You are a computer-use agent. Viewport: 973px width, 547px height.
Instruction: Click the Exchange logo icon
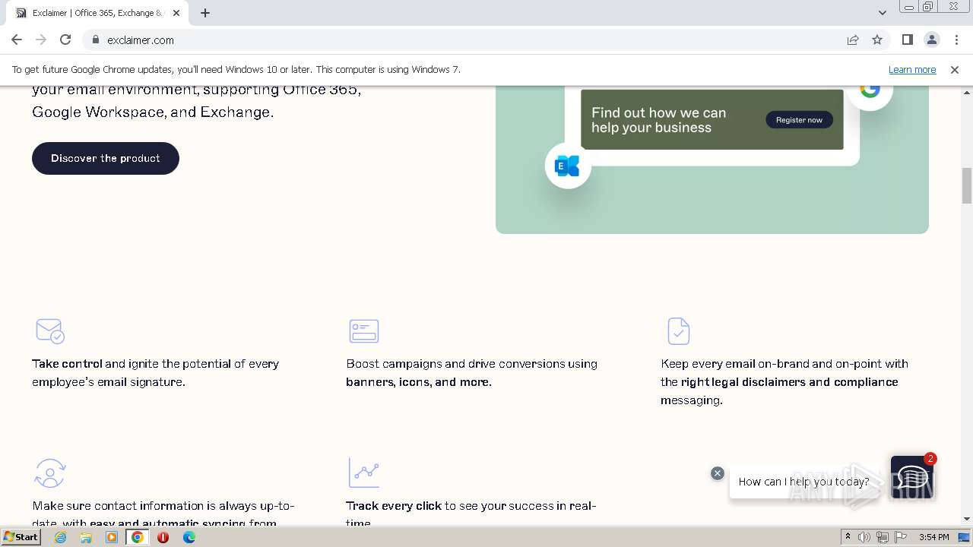568,166
